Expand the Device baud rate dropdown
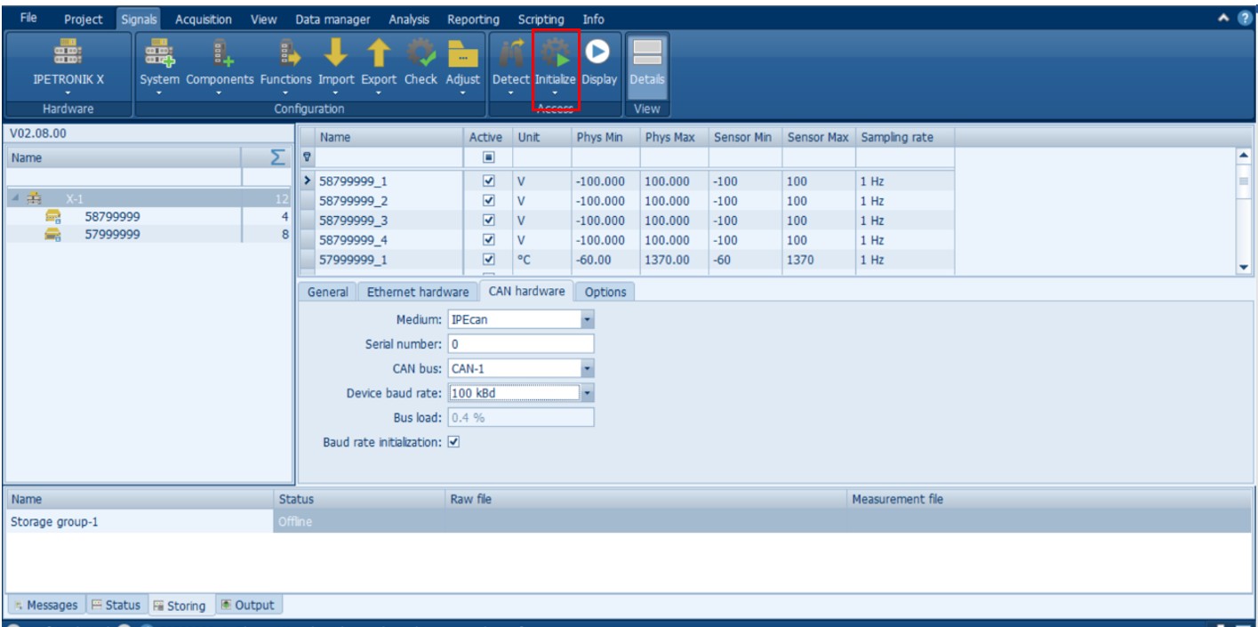This screenshot has width=1258, height=627. pyautogui.click(x=587, y=393)
